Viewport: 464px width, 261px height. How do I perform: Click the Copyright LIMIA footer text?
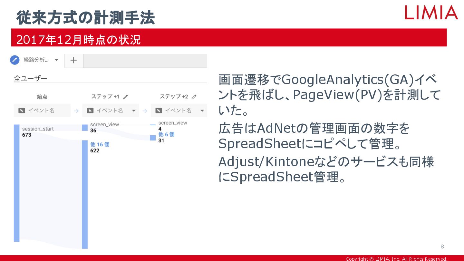(396, 259)
